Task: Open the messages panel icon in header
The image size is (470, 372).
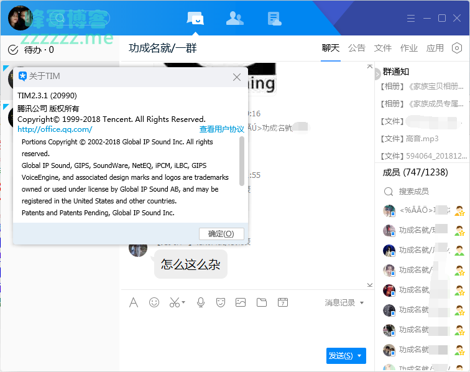Action: pos(195,18)
